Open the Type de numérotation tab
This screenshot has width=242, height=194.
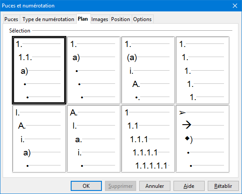click(48, 19)
